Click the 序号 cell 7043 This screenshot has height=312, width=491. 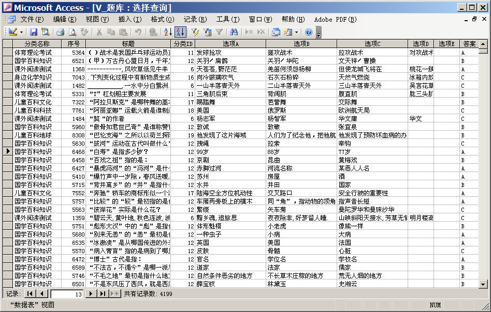click(74, 77)
